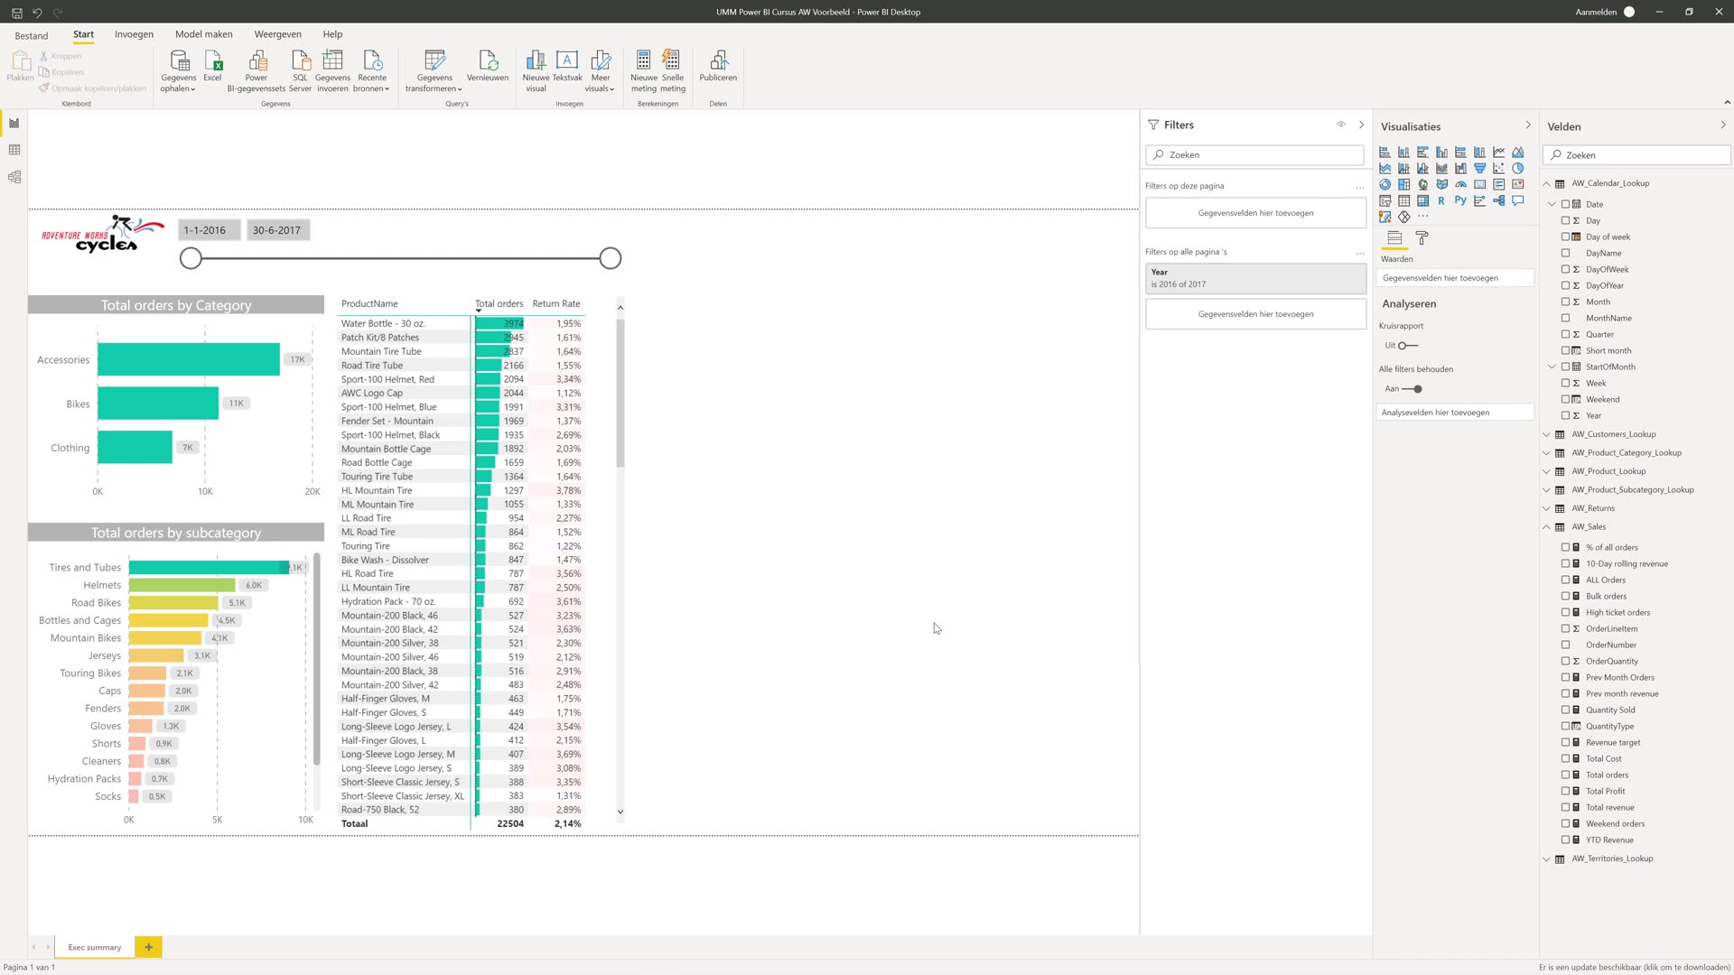This screenshot has height=975, width=1734.
Task: Open the SQL Server connector
Action: 299,68
